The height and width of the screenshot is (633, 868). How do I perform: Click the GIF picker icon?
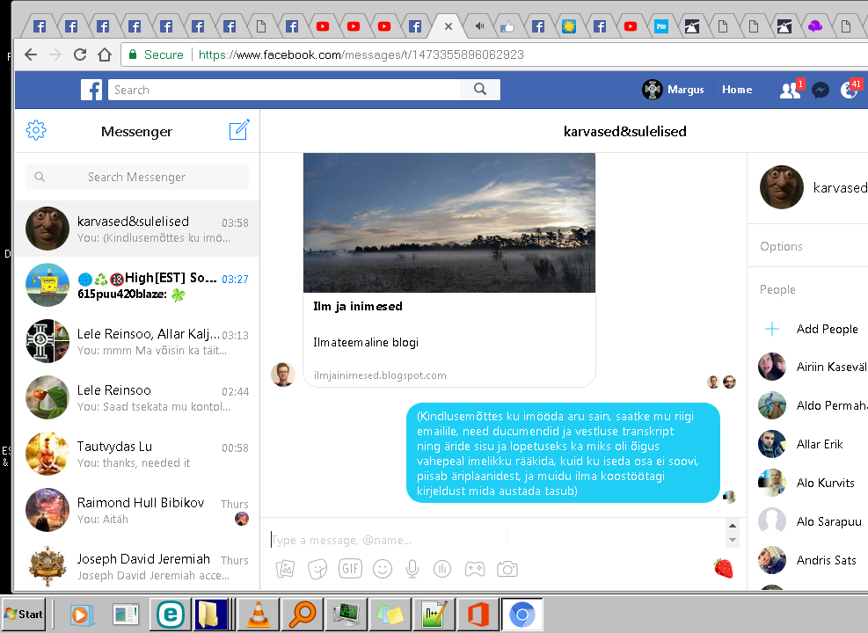click(350, 569)
